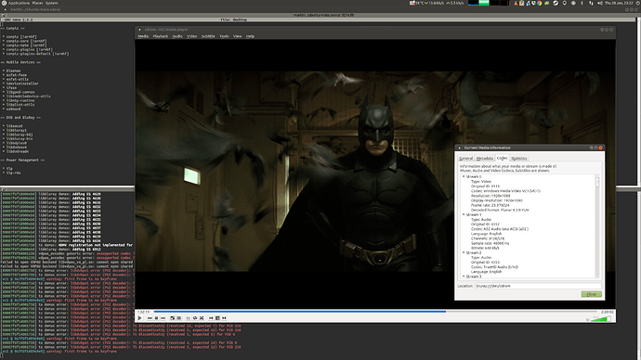The height and width of the screenshot is (360, 641).
Task: Select 'Codec: A52 Audio (aka AC3)' row
Action: point(500,229)
